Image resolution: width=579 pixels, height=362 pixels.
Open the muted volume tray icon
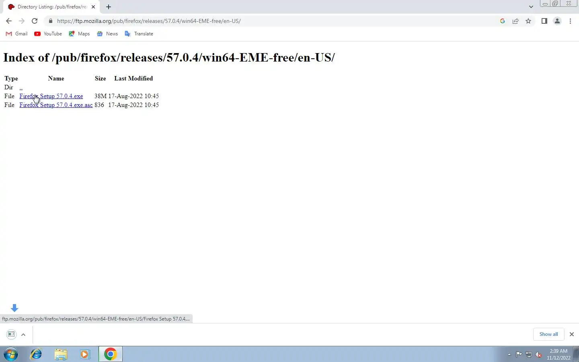(539, 354)
